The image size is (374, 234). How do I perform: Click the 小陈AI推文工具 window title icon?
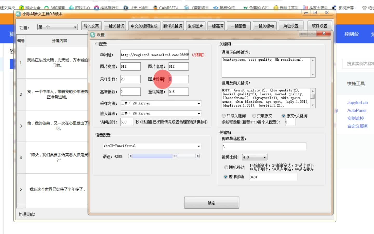(x=18, y=14)
